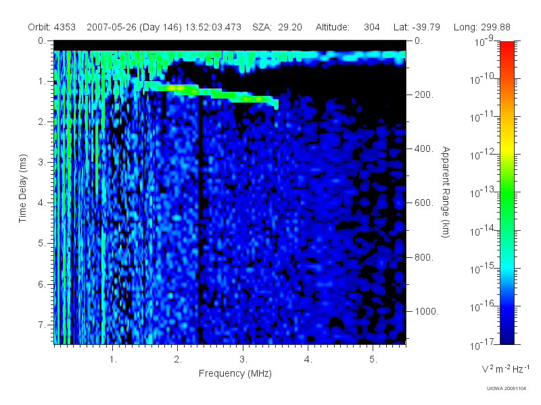Click the 'Lat: -39.79' header value
Viewport: 541px width, 405px height.
point(417,27)
